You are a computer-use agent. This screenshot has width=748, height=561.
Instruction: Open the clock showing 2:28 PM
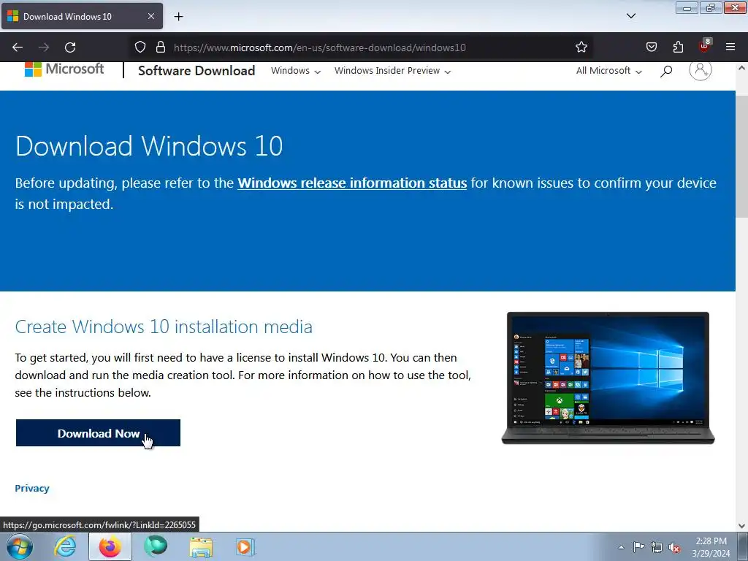[x=711, y=547]
